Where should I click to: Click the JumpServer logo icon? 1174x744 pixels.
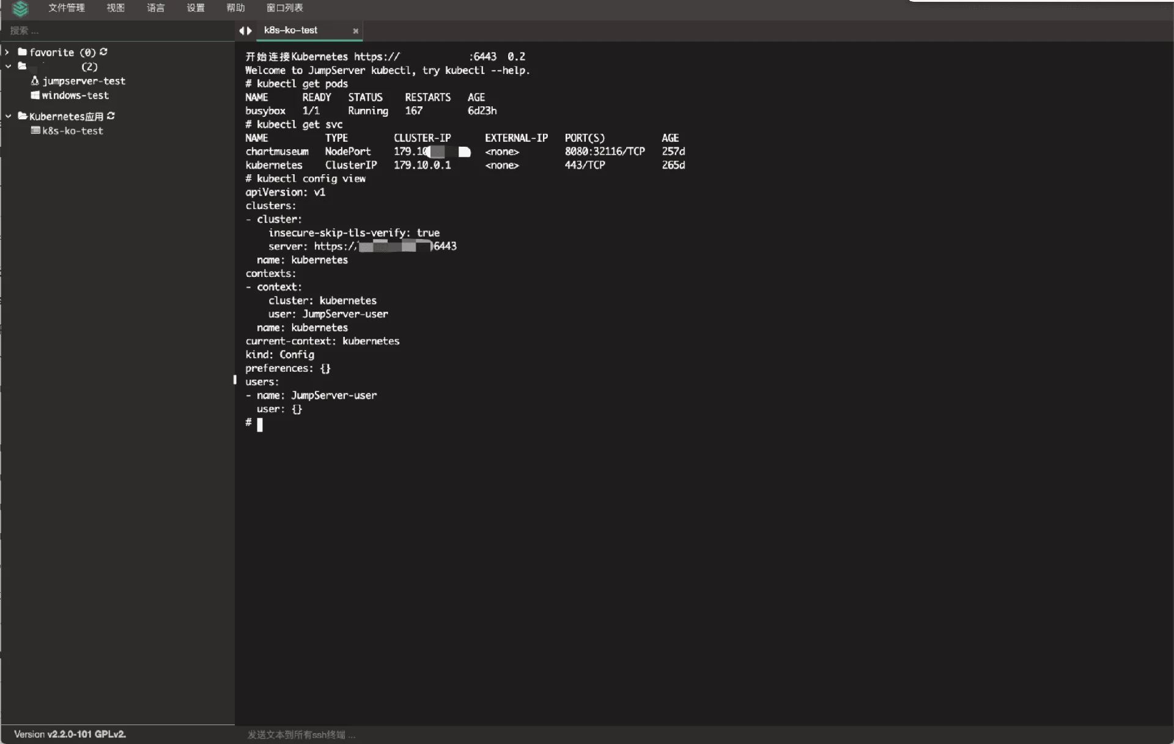click(20, 9)
